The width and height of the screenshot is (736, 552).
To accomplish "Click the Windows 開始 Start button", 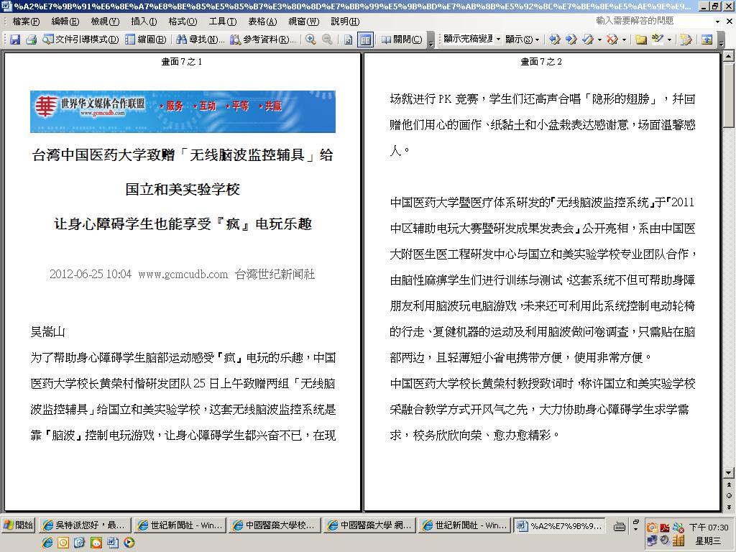I will (x=18, y=525).
